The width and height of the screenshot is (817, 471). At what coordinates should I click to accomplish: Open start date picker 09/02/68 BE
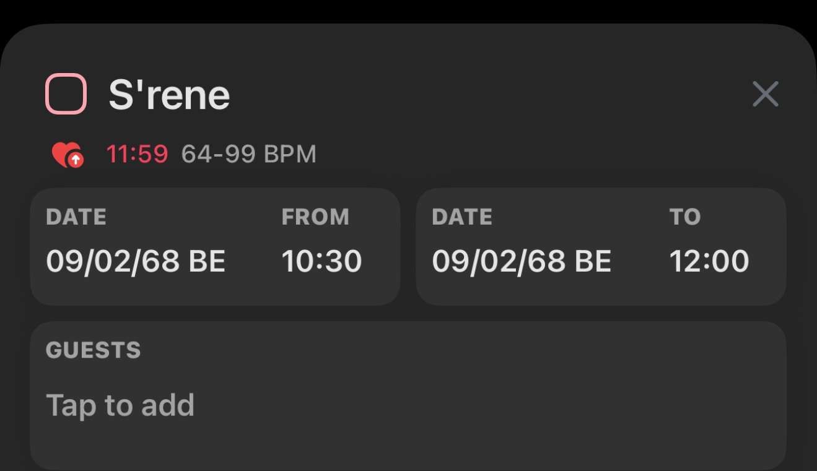click(x=136, y=261)
